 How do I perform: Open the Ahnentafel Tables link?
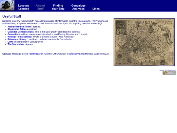point(17,29)
